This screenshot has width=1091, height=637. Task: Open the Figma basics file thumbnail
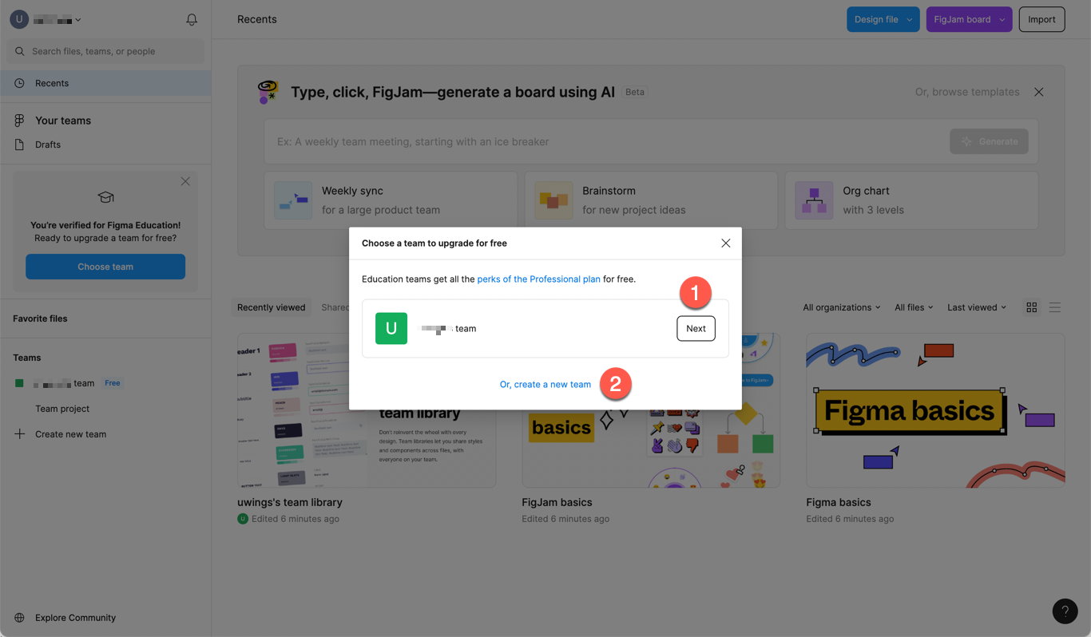(x=934, y=410)
